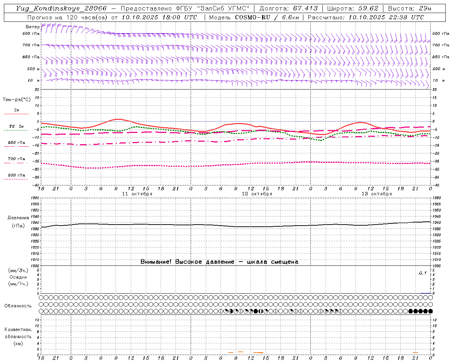Click the model name COSMO-RU / 6.6км

click(x=267, y=17)
